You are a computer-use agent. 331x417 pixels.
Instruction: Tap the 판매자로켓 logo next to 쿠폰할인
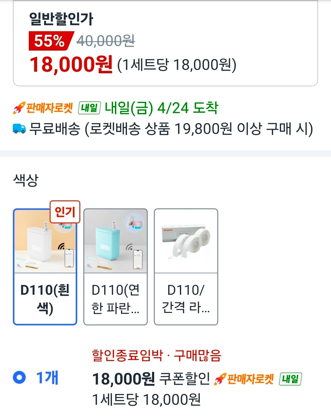(x=244, y=379)
